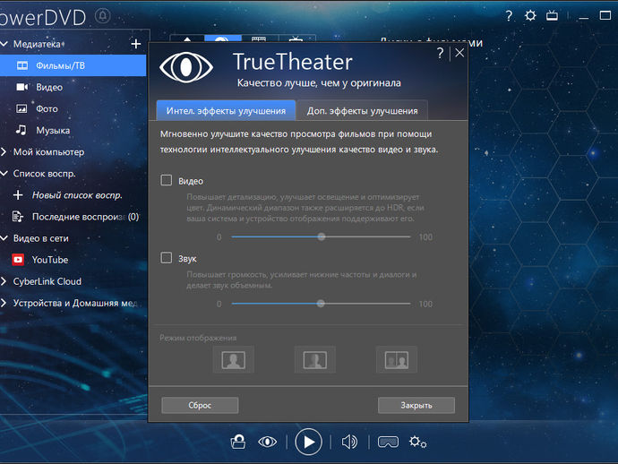Open TrueTheater dialog help icon
Screen dimensions: 618x464
pyautogui.click(x=441, y=53)
